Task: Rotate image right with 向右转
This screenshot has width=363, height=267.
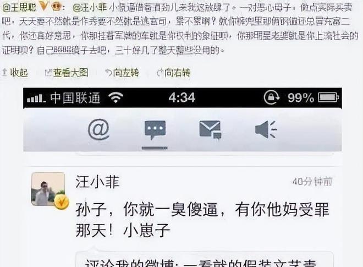Action: coord(173,73)
